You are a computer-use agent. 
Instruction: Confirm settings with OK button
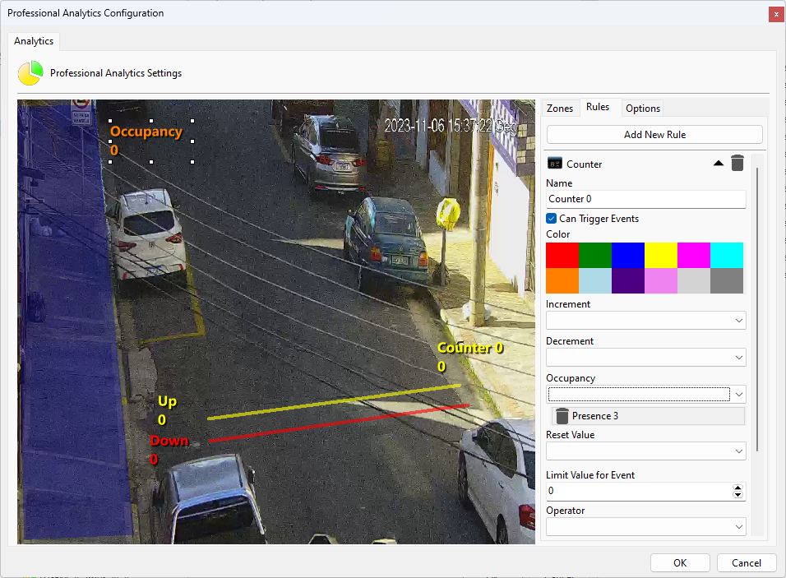point(680,563)
